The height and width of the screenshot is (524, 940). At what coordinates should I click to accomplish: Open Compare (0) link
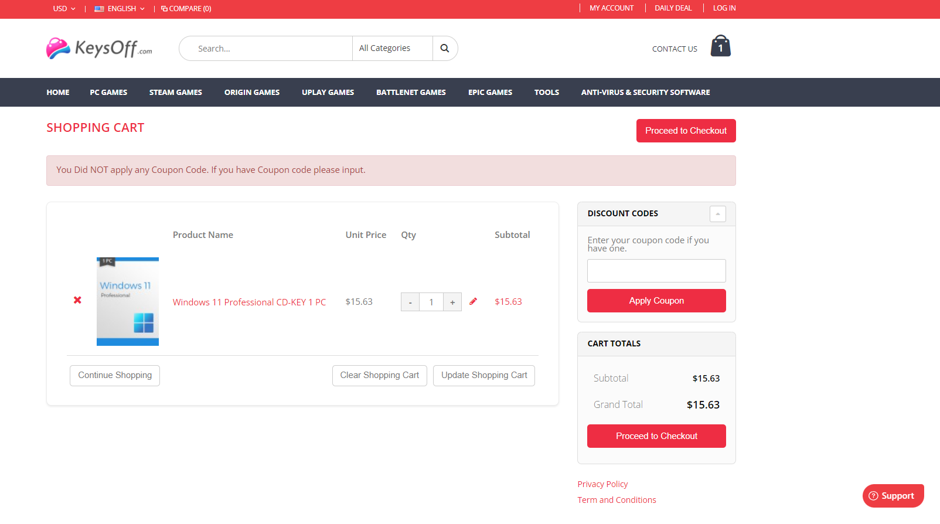pos(186,9)
